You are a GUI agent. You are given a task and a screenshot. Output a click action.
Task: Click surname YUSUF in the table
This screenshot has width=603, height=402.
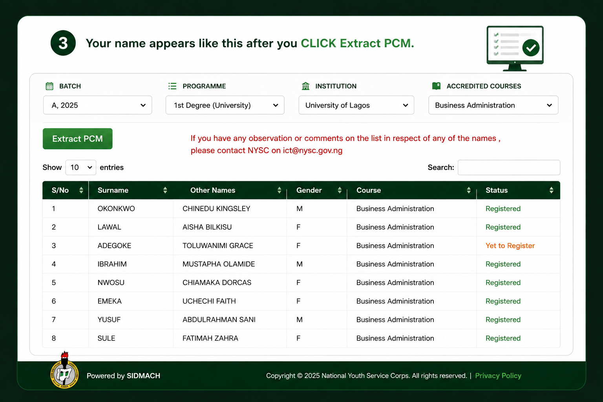[109, 320]
